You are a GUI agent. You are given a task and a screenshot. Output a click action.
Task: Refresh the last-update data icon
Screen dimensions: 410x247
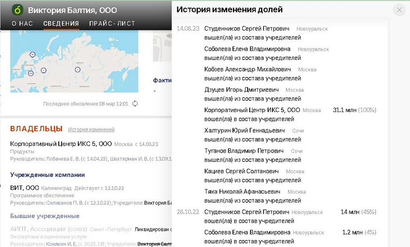135,104
